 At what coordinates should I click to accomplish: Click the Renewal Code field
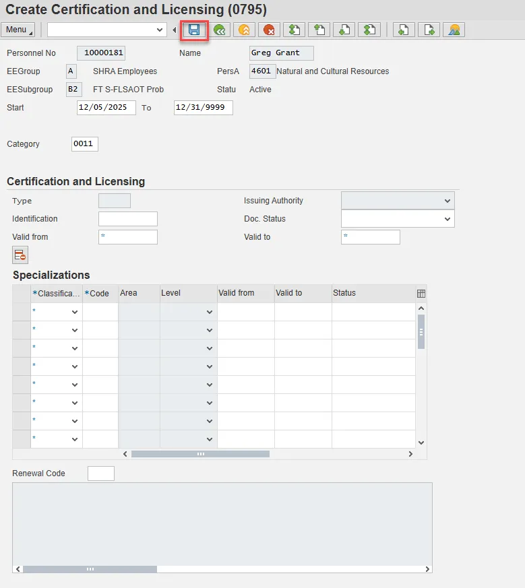click(101, 473)
